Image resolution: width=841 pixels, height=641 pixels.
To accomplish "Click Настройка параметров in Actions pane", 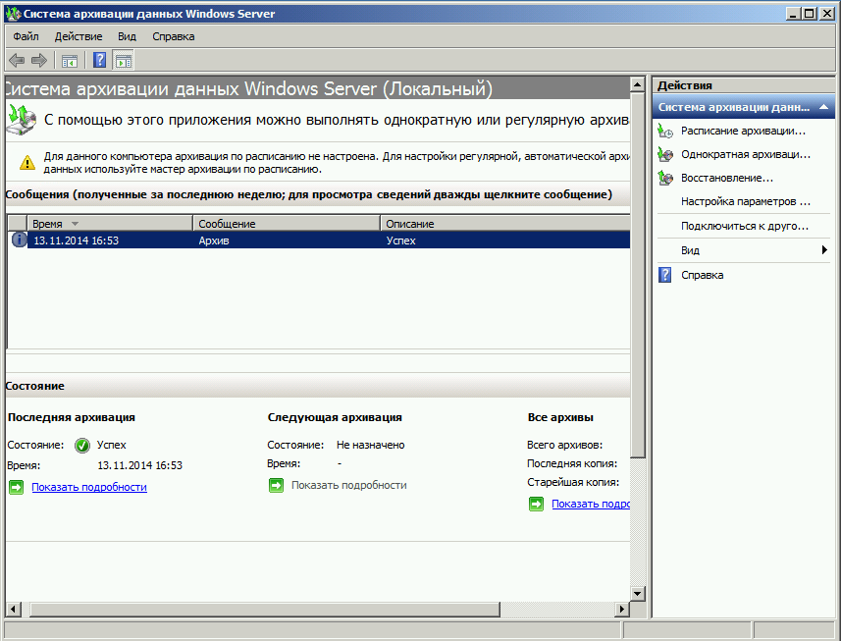I will pos(745,201).
